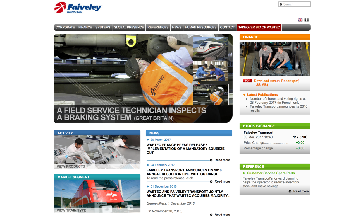Click the 09 Mar. 2017 18:40 timestamp
The width and height of the screenshot is (363, 223).
tap(258, 137)
